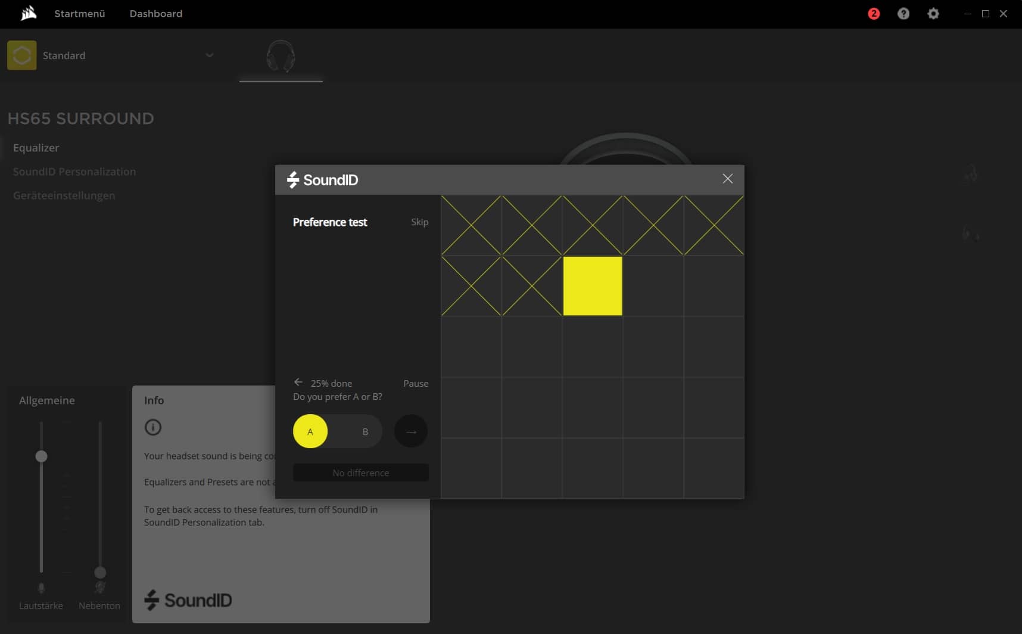Open the settings gear icon
Screen dimensions: 1022x634
[x=933, y=14]
